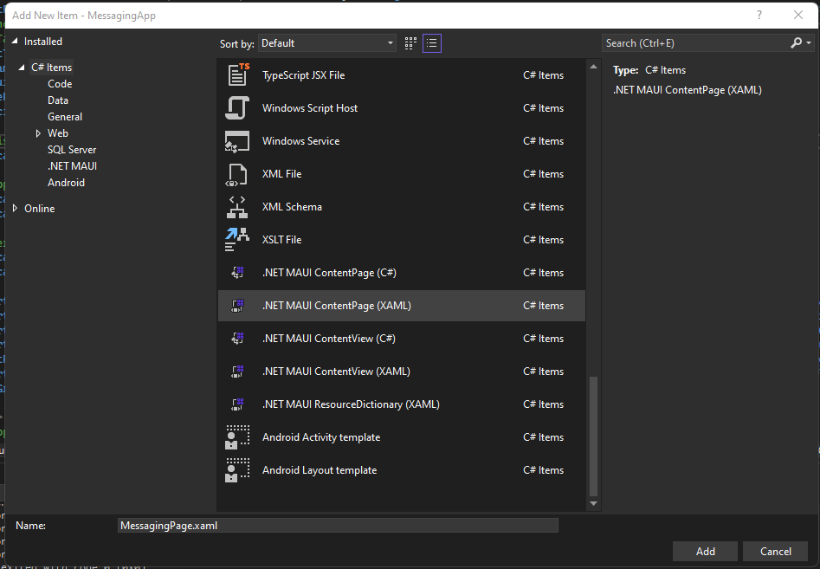This screenshot has width=820, height=569.
Task: Click the Name input field
Action: [338, 526]
